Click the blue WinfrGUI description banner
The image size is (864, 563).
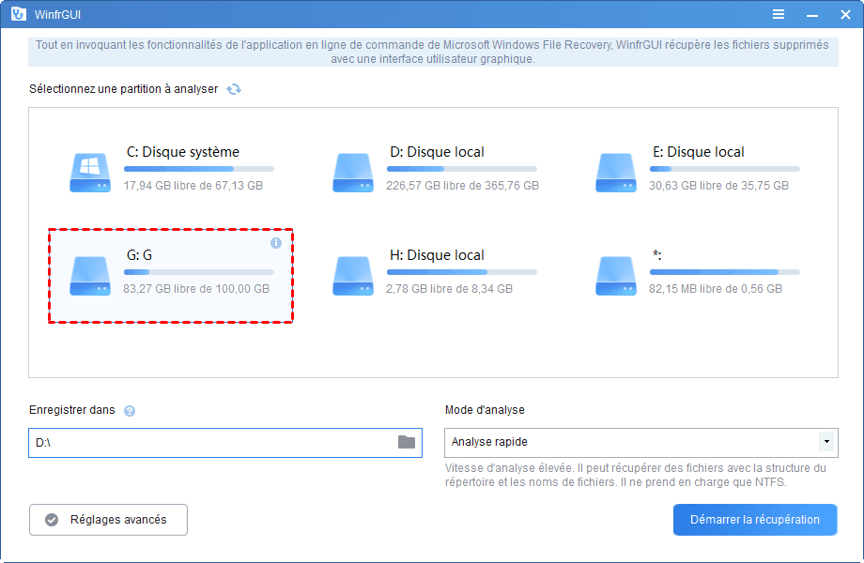click(433, 52)
